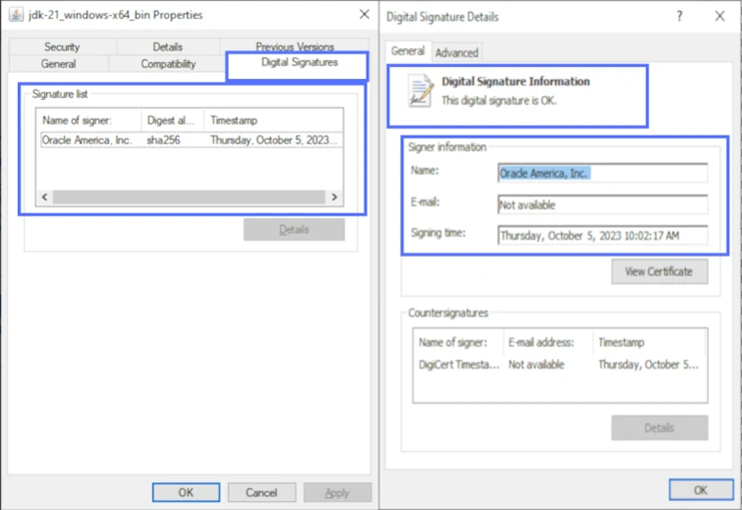
Task: Select Oracle America, Inc. signature row
Action: 87,141
